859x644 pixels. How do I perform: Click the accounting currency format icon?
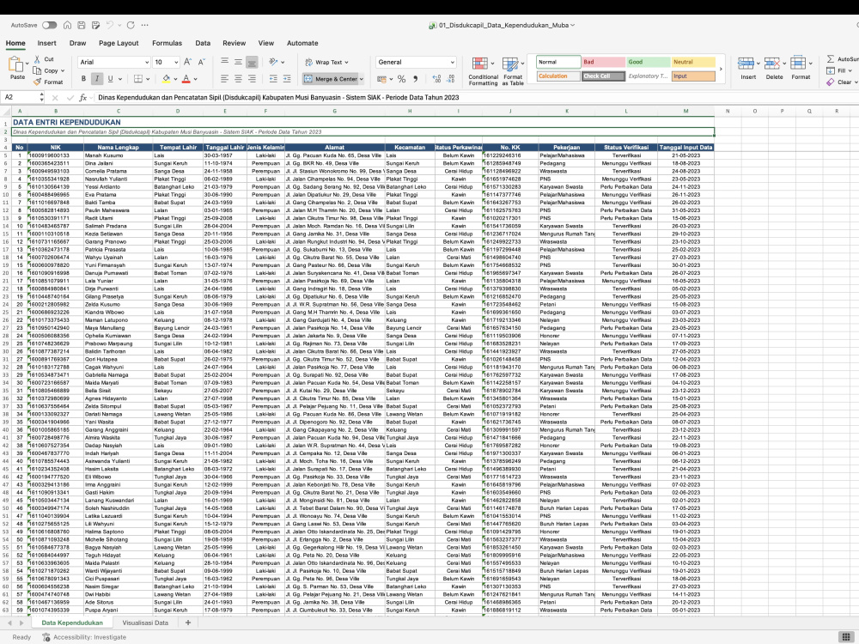[x=382, y=79]
